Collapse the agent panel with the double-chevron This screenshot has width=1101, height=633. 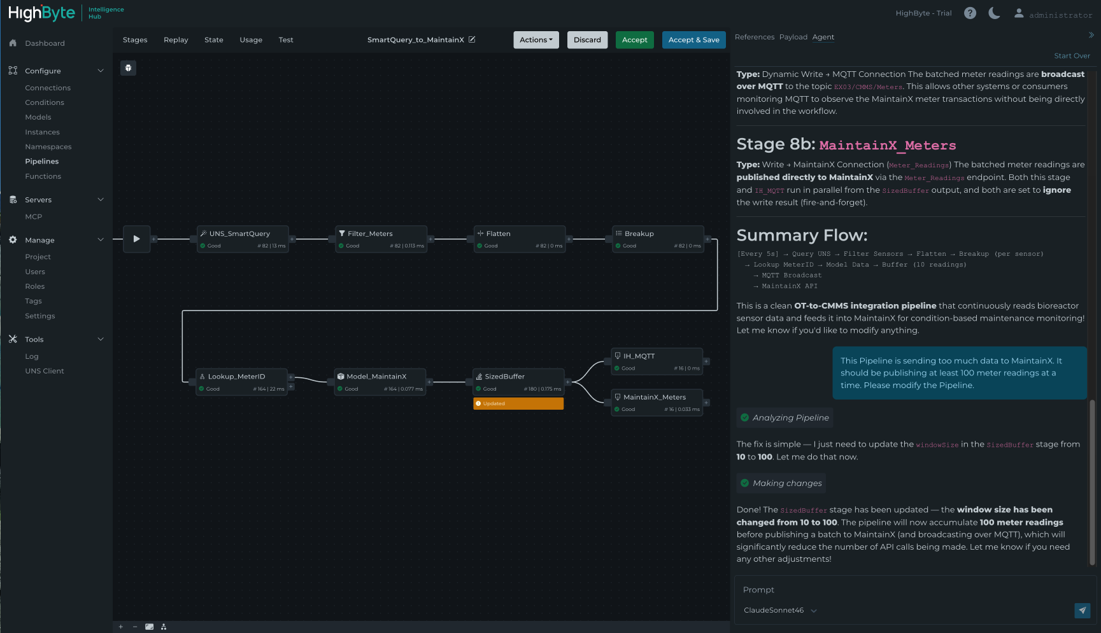(x=1092, y=35)
